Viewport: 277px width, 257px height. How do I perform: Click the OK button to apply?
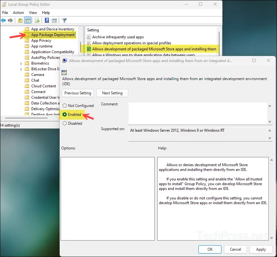(210, 249)
